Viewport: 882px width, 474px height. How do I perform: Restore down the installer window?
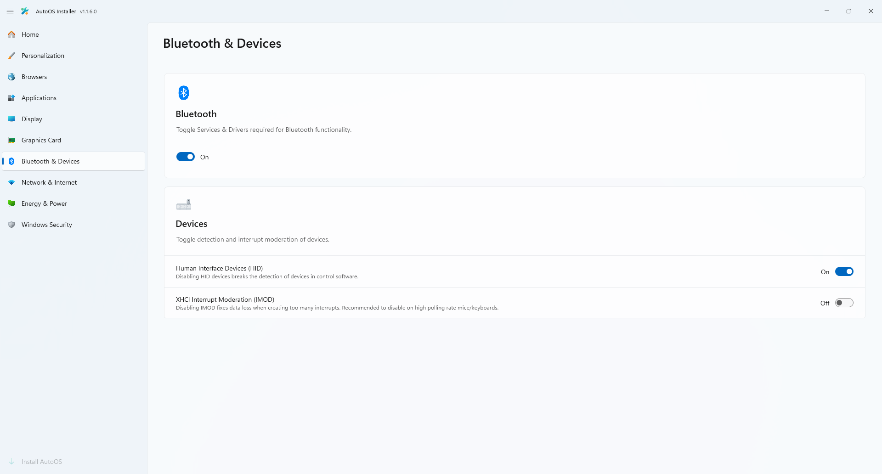tap(849, 11)
